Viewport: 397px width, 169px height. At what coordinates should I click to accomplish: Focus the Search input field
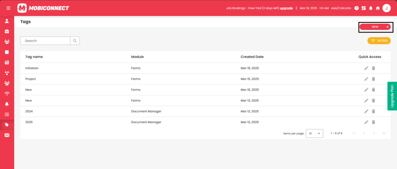[45, 41]
